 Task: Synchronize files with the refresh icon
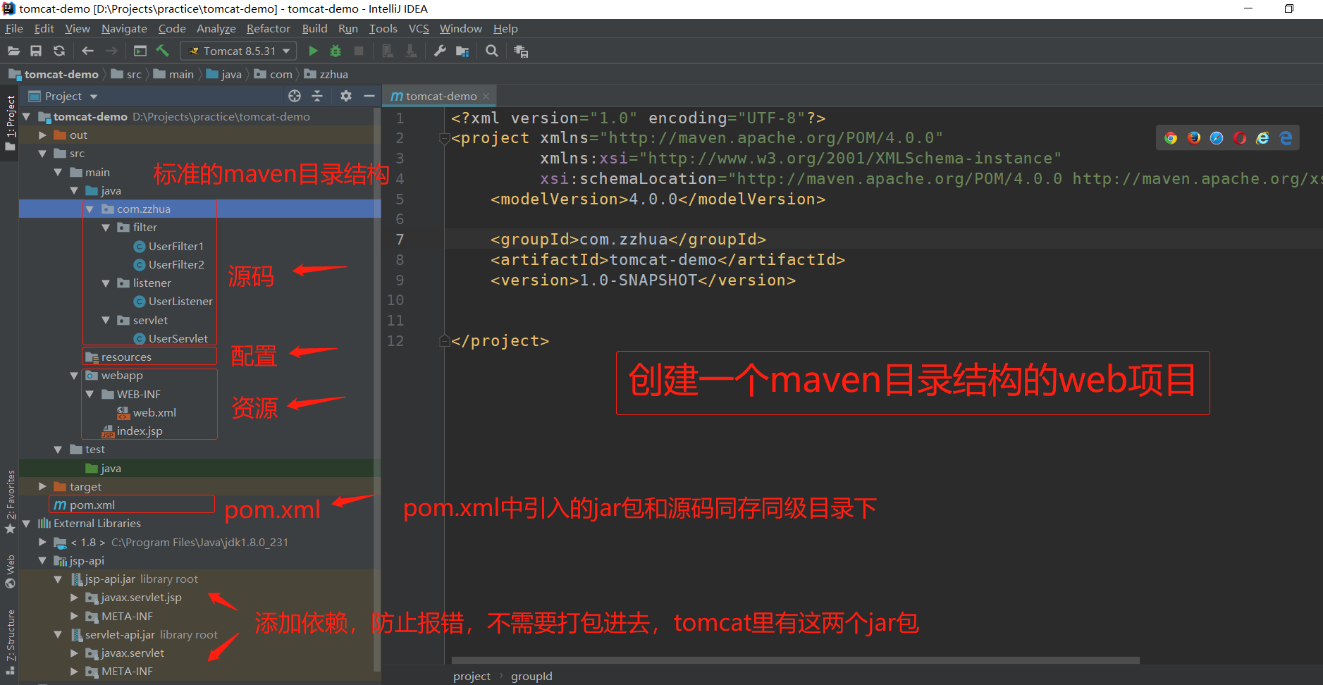pyautogui.click(x=59, y=51)
